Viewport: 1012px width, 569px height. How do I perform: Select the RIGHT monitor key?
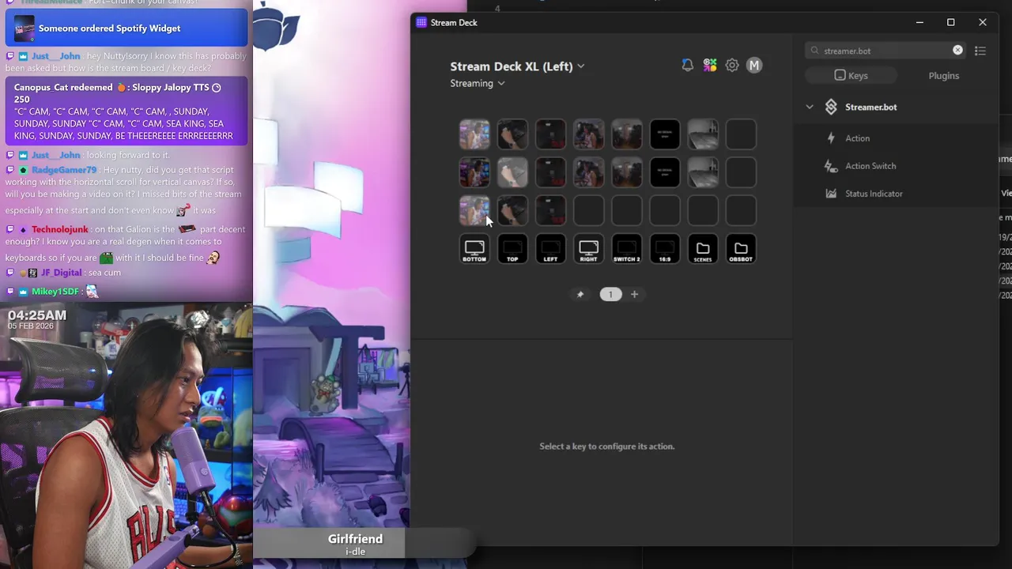[588, 249]
